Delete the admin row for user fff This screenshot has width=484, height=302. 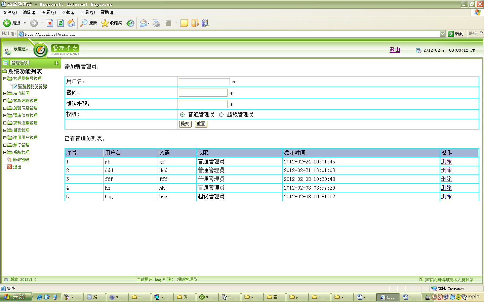[x=446, y=179]
